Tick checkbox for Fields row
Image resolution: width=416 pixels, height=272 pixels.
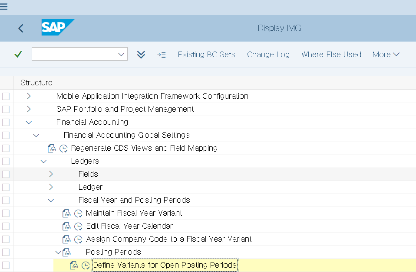click(6, 174)
